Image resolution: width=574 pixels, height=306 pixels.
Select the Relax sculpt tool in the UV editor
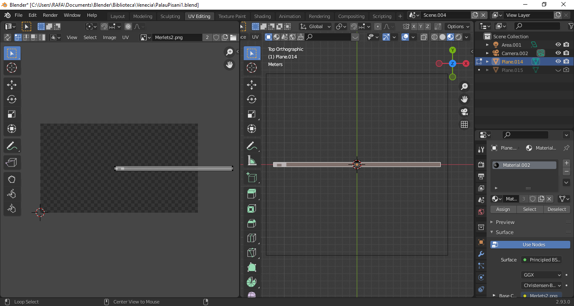click(x=12, y=194)
